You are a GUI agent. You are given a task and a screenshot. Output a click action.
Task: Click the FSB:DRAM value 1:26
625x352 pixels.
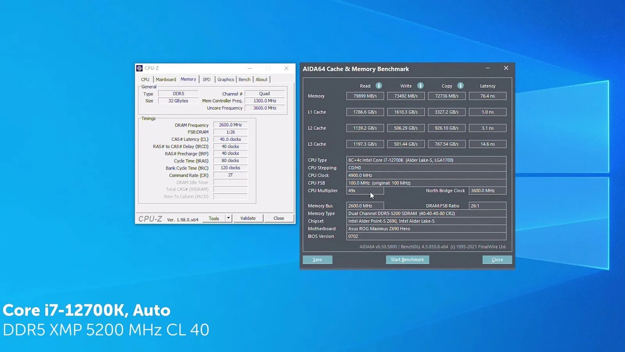pyautogui.click(x=230, y=132)
